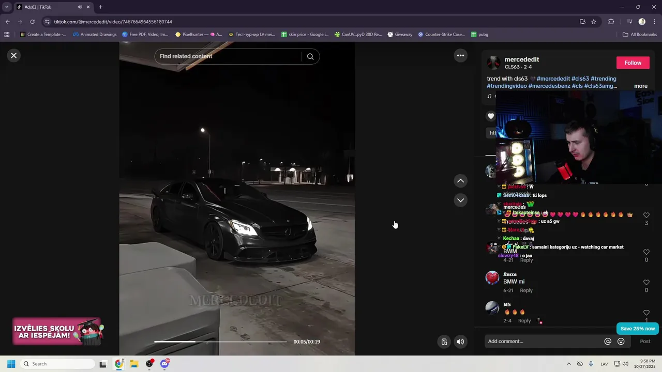Seek the video progress bar
Viewport: 662px width, 372px height.
point(220,342)
